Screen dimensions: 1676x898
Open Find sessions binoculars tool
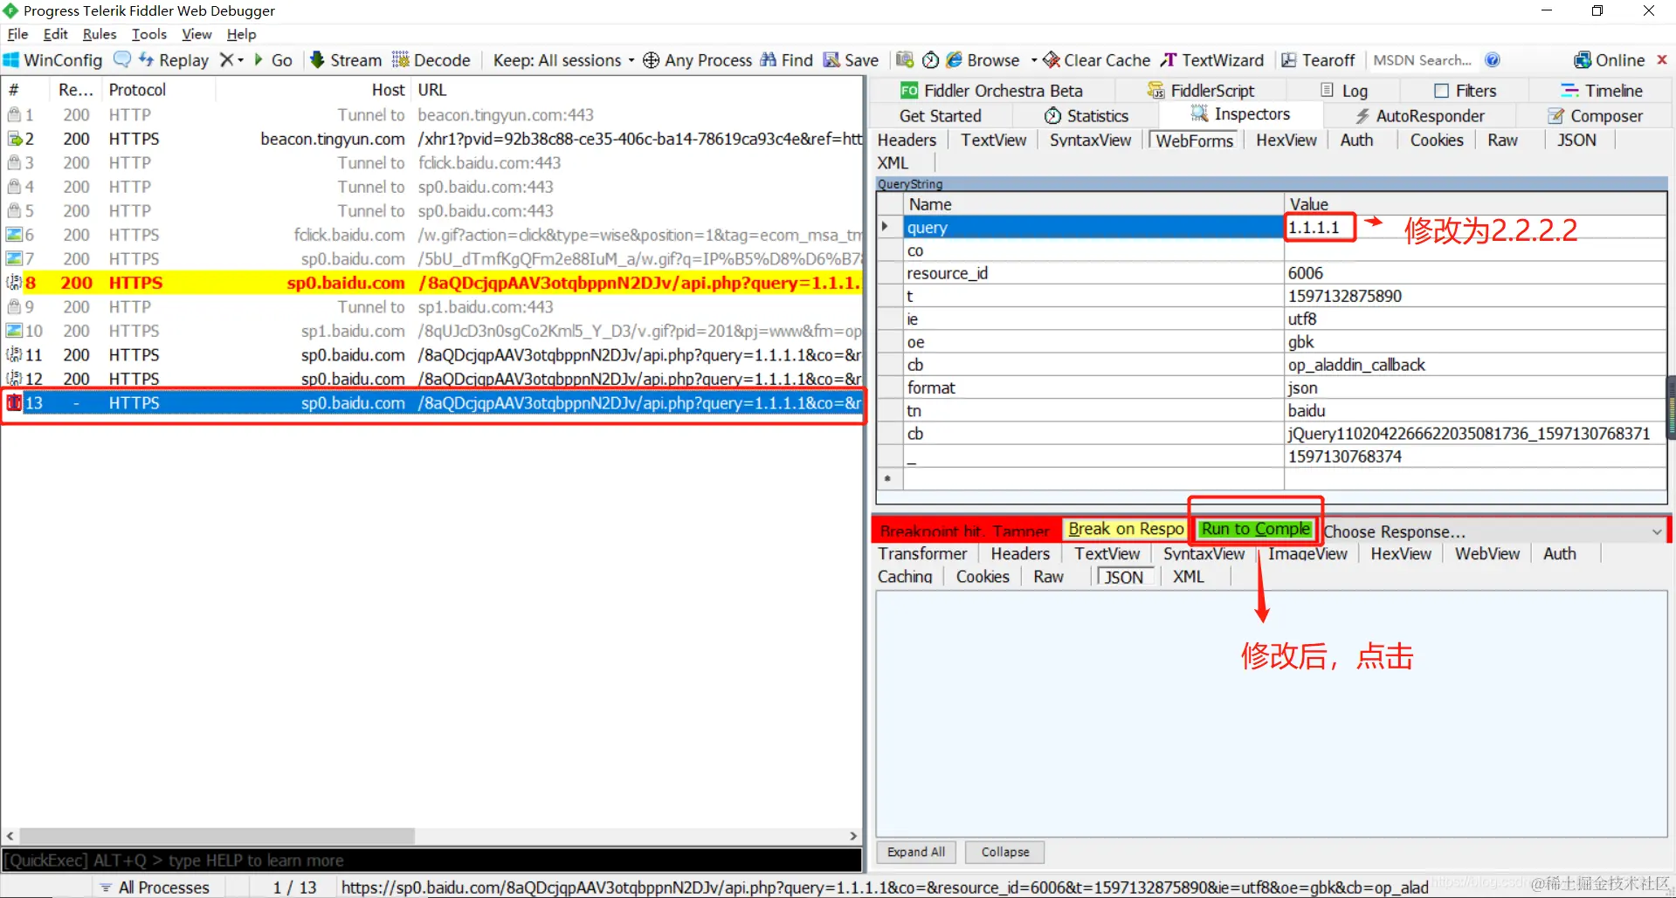[787, 60]
